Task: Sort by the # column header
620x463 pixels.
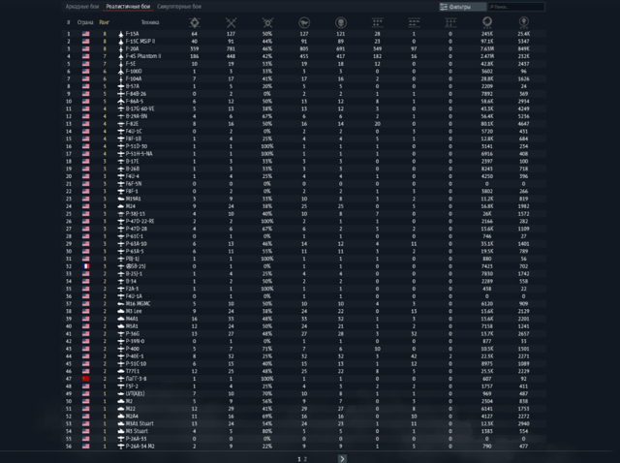Action: (68, 22)
